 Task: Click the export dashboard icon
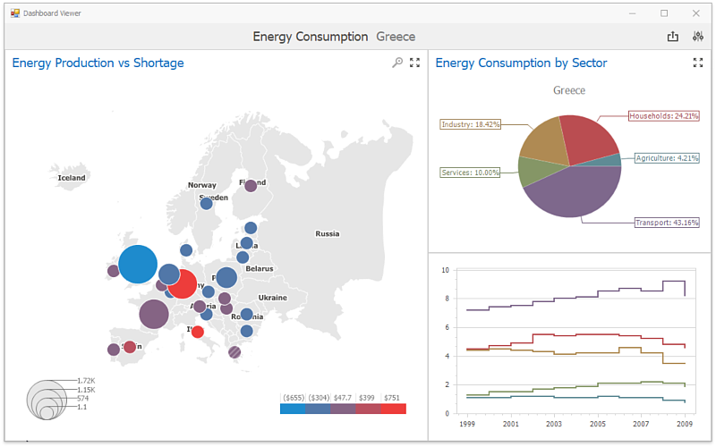[x=673, y=37]
